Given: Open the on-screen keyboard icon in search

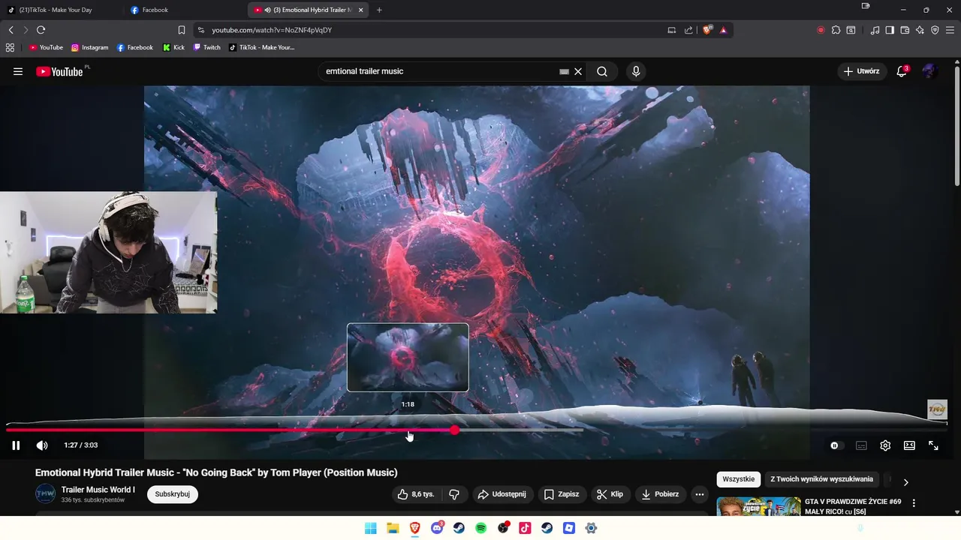Looking at the screenshot, I should (564, 71).
